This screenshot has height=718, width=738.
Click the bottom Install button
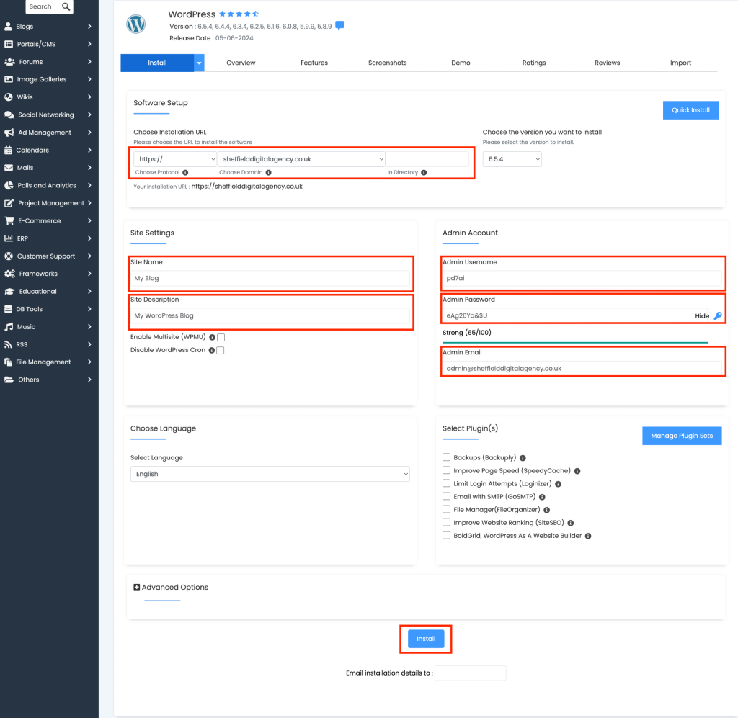tap(426, 639)
